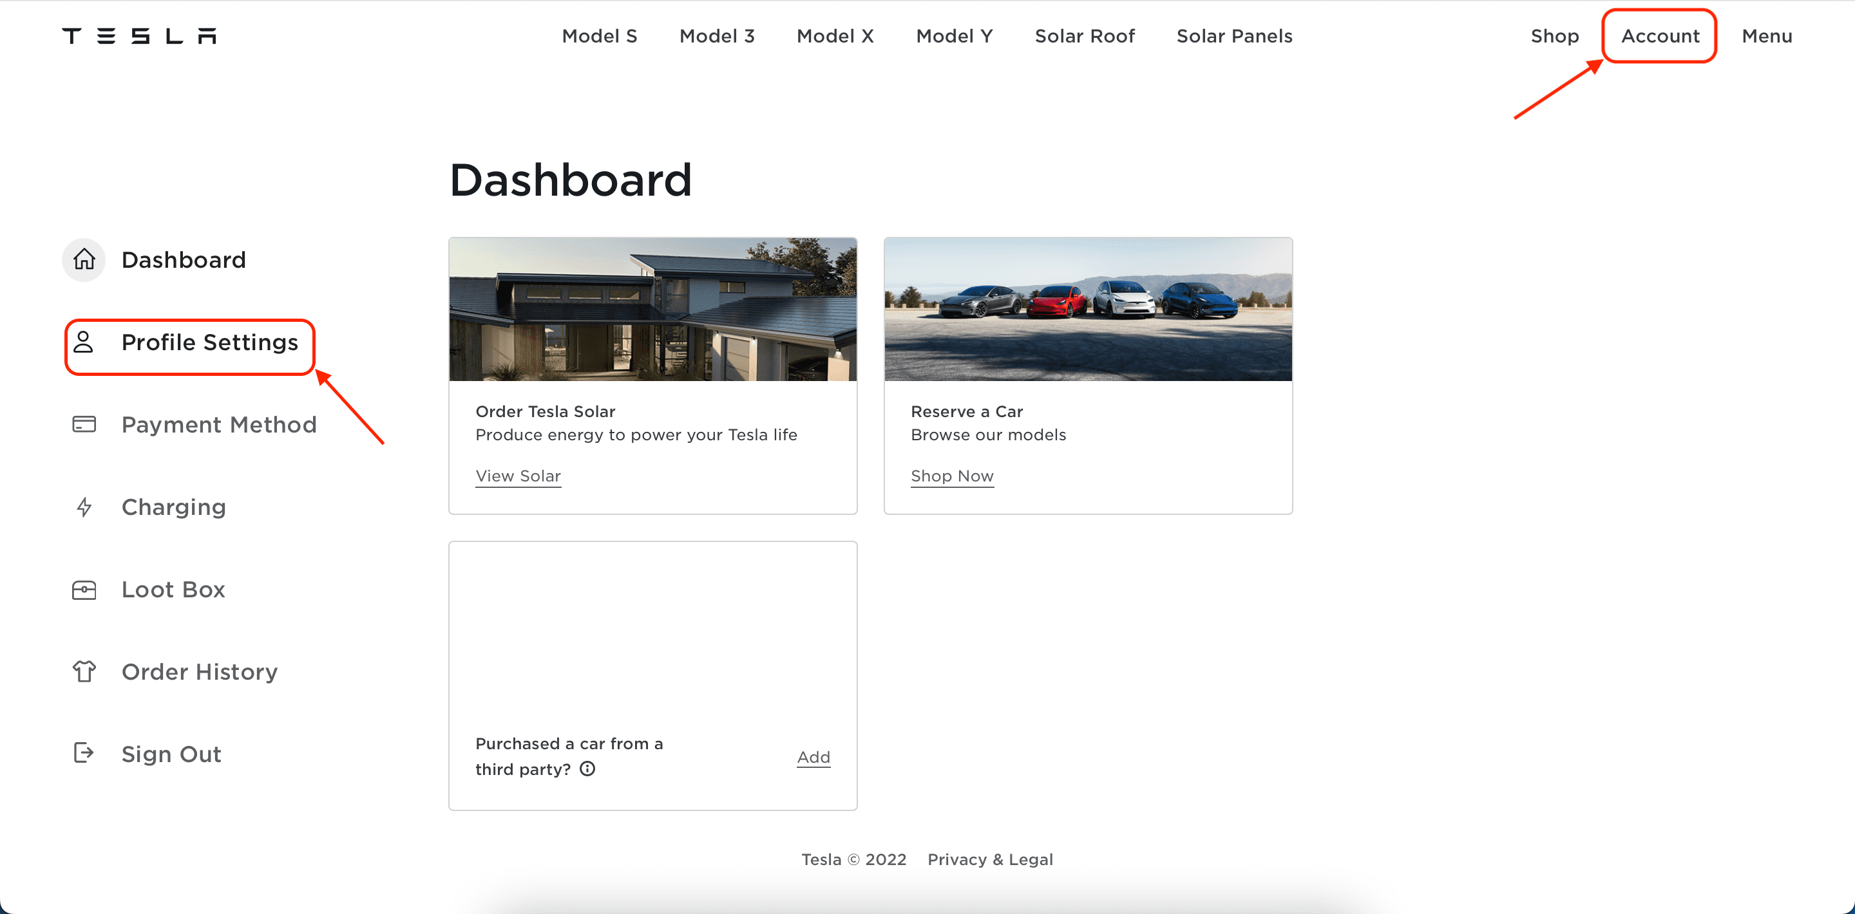Viewport: 1855px width, 914px height.
Task: Click the Sign Out arrow icon
Action: pos(84,754)
